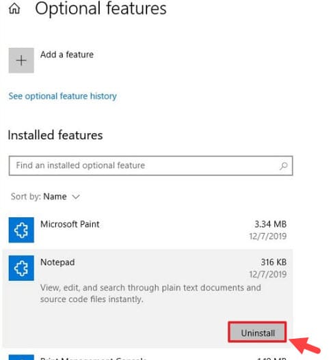The image size is (333, 360).
Task: Click the chevron next to Name sort
Action: click(x=76, y=197)
